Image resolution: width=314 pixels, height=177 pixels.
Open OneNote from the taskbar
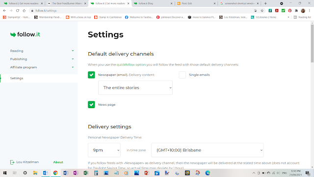(x=76, y=173)
